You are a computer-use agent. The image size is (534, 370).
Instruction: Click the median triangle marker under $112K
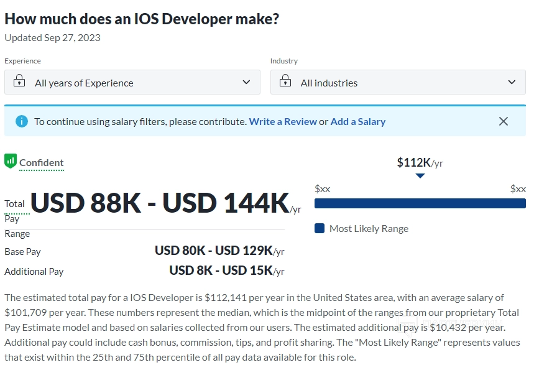coord(420,176)
